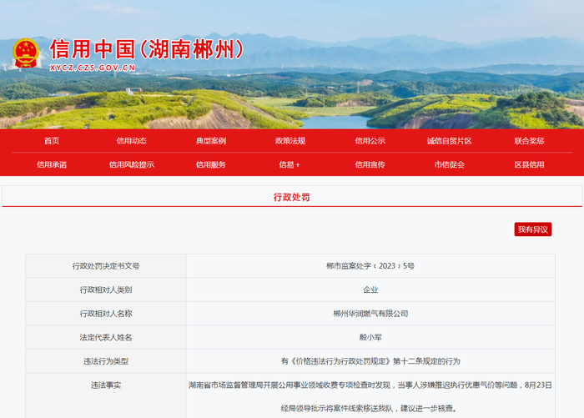
Task: Click the 我有异议 button
Action: tap(533, 229)
